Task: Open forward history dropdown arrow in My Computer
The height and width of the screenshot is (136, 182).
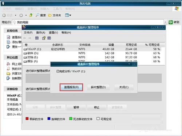Action: point(26,15)
